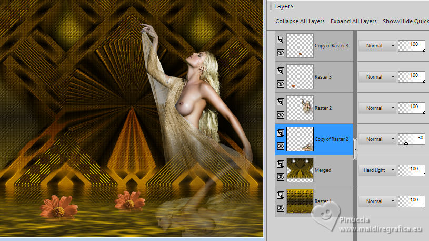429x241 pixels.
Task: Toggle visibility of Raster 3 layer
Action: click(281, 84)
